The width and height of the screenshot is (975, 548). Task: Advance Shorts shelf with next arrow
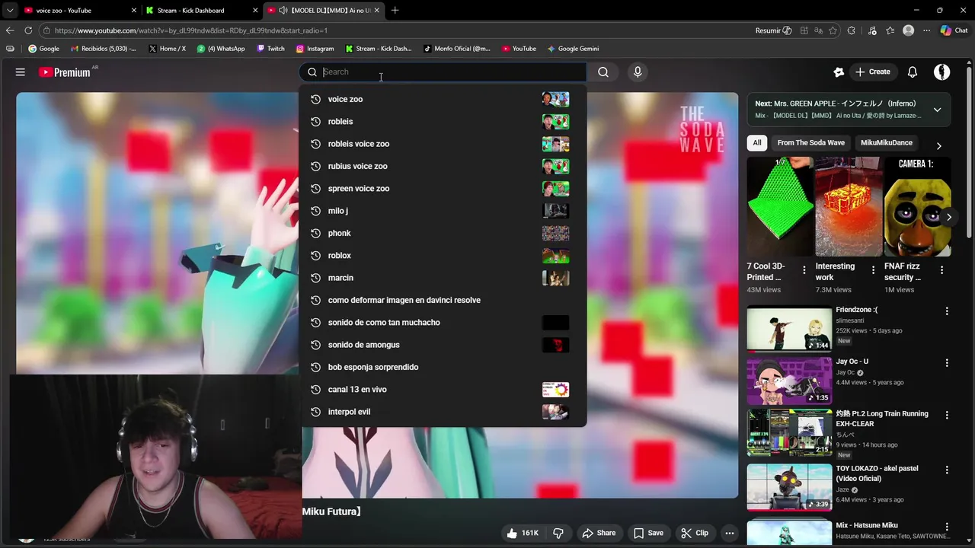948,217
